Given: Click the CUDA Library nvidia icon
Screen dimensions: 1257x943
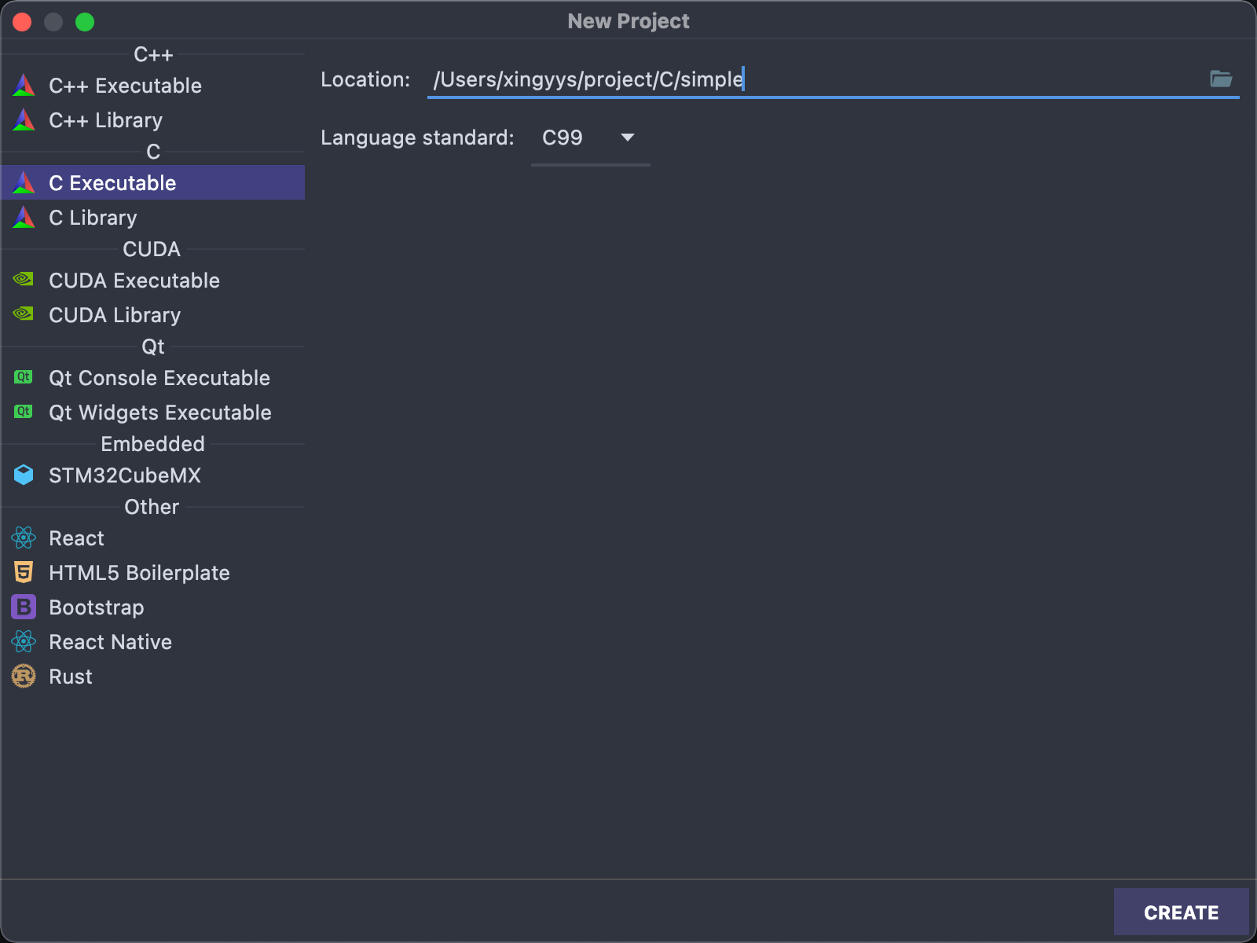Looking at the screenshot, I should coord(24,314).
